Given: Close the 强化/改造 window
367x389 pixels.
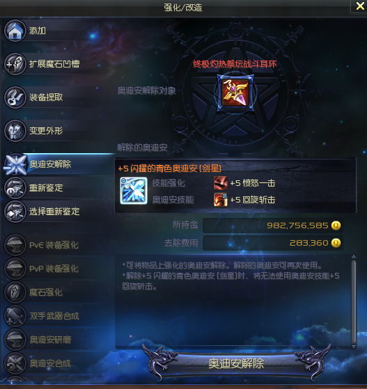Looking at the screenshot, I should click(x=360, y=6).
